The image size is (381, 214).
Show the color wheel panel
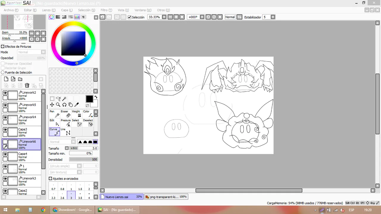click(51, 17)
